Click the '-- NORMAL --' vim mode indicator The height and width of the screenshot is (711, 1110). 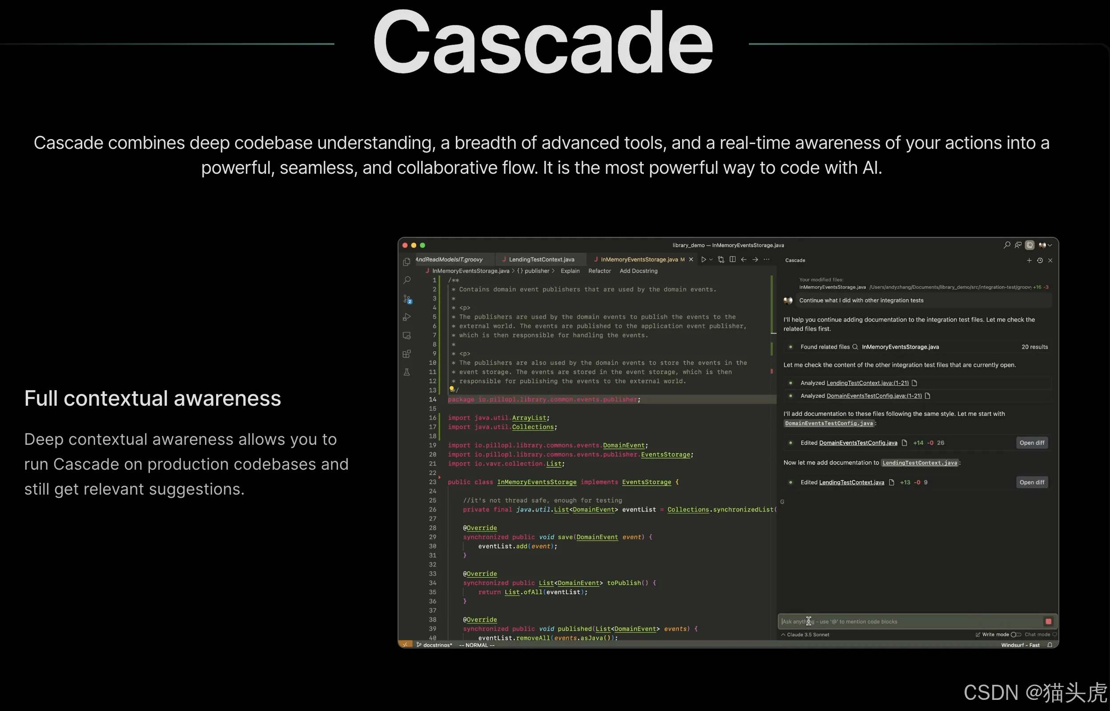pyautogui.click(x=477, y=645)
